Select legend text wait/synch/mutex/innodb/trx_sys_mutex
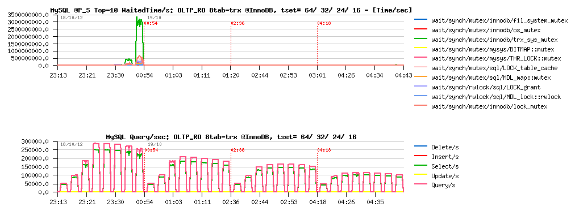The width and height of the screenshot is (575, 211). (x=494, y=40)
